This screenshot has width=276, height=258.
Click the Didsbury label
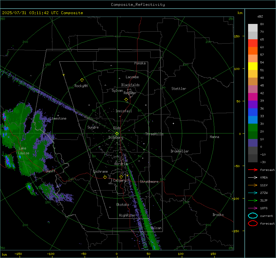(x=116, y=137)
